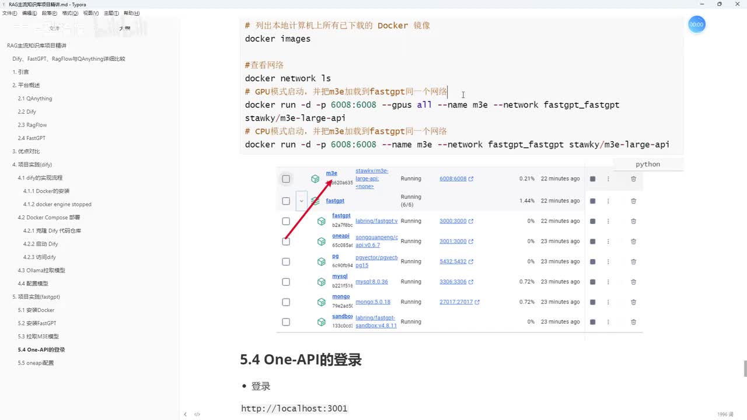Jump to outline item 5.5 oneapi配置

(x=36, y=363)
